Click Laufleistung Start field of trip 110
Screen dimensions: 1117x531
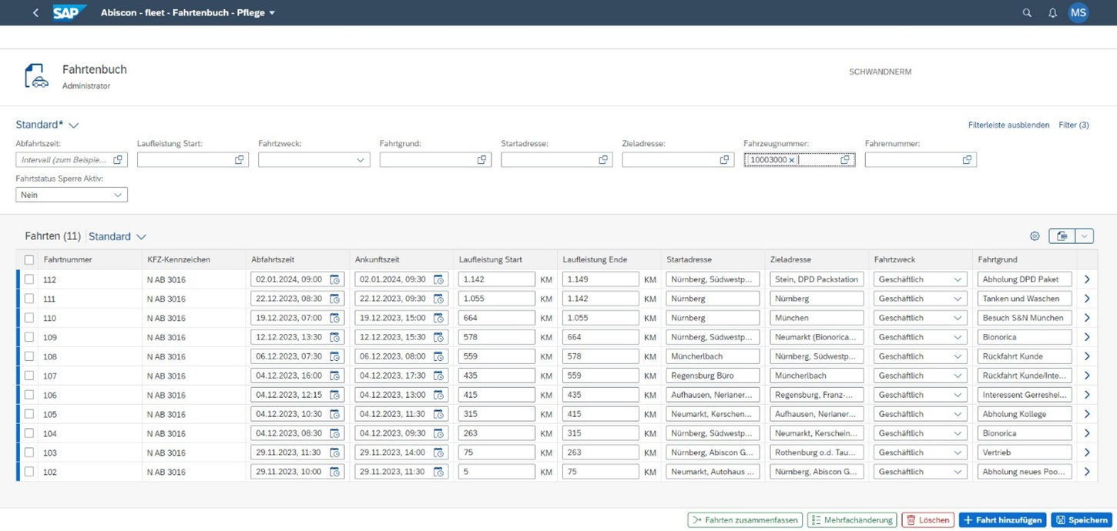coord(496,318)
